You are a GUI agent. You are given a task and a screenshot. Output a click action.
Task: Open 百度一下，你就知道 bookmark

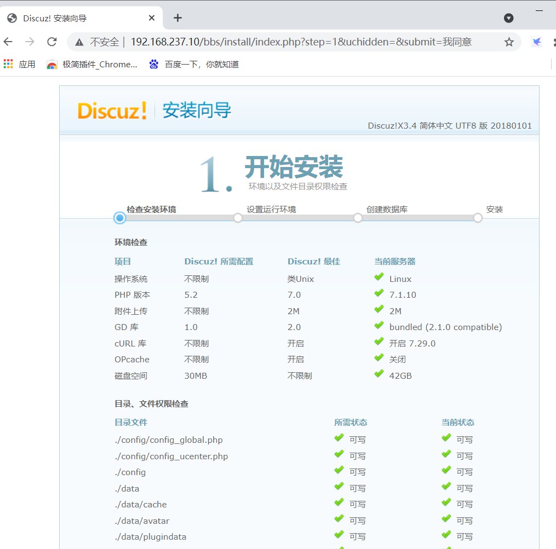click(194, 64)
